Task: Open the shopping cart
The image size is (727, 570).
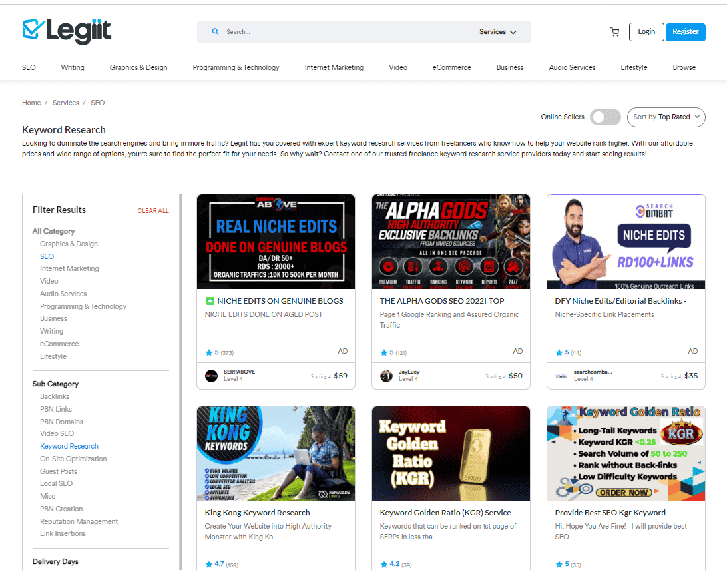Action: pyautogui.click(x=614, y=32)
